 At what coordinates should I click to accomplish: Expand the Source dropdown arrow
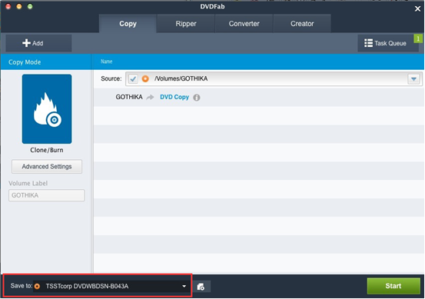(x=413, y=79)
